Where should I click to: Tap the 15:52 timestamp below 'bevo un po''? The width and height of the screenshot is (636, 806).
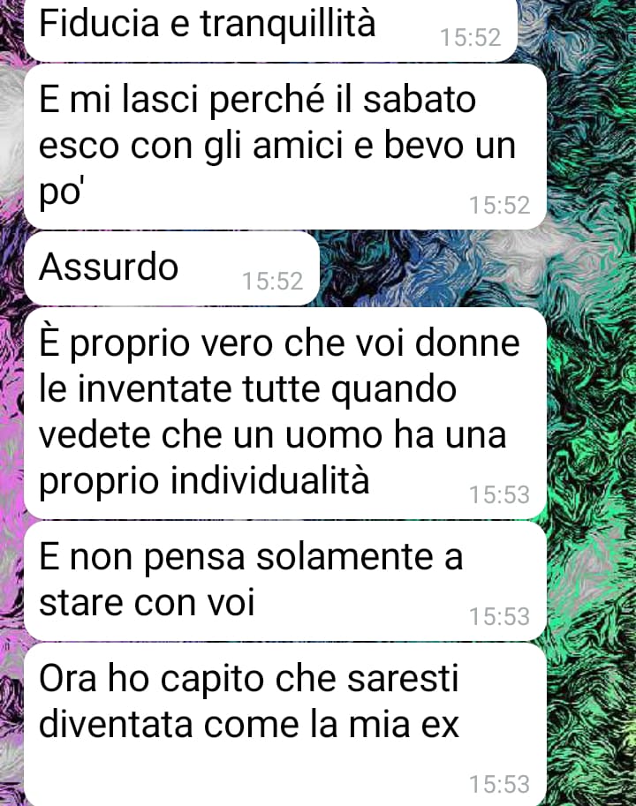[x=499, y=205]
